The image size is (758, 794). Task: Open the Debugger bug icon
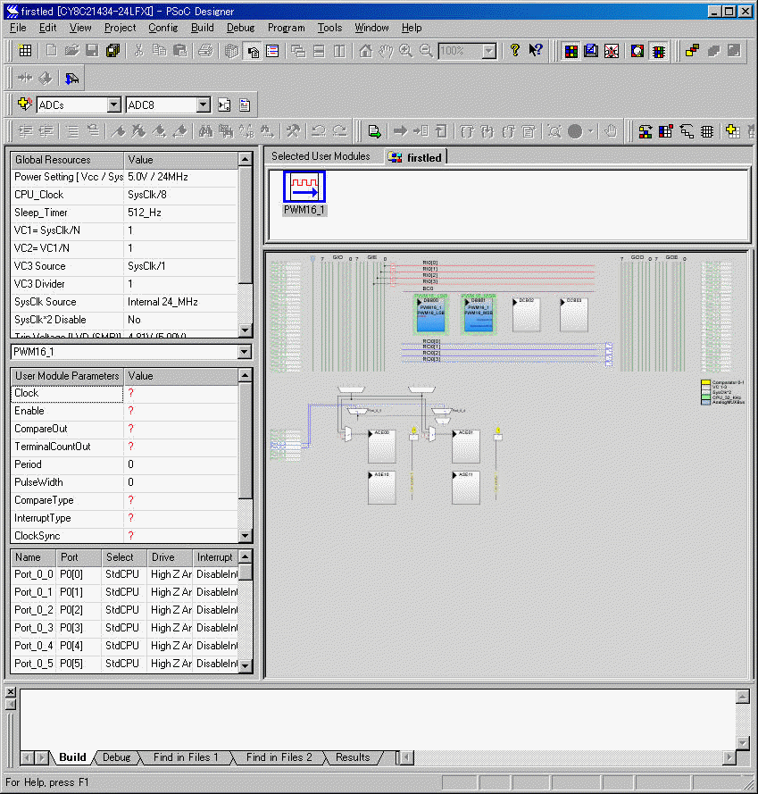click(x=612, y=51)
